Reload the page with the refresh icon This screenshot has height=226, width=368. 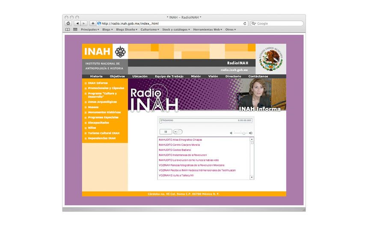coord(245,23)
